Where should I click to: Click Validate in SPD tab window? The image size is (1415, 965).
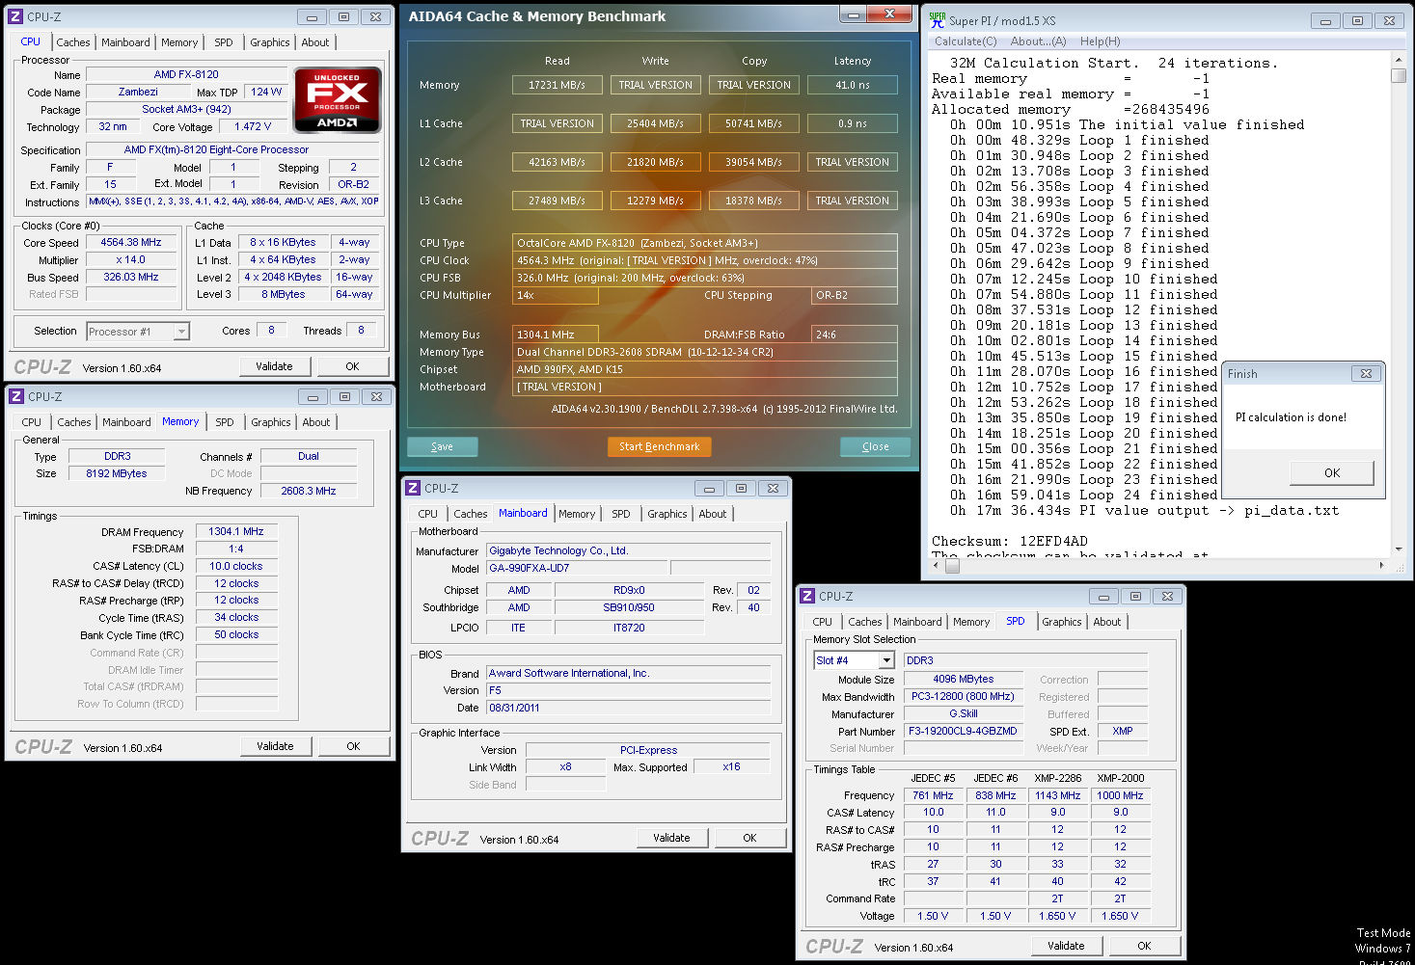click(1067, 946)
